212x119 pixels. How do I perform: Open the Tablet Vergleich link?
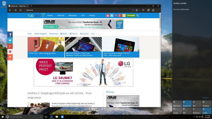tap(40, 34)
